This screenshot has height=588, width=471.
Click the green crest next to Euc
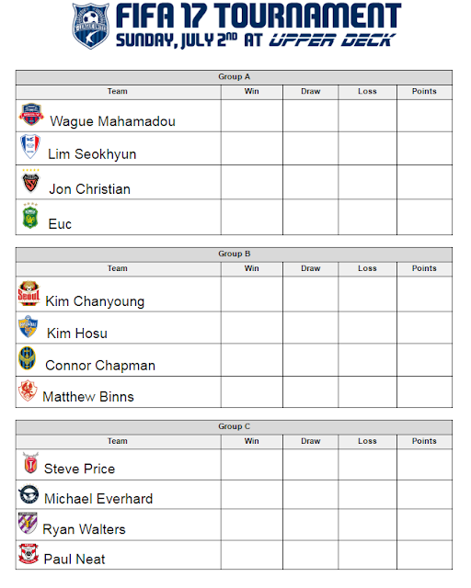[x=30, y=216]
